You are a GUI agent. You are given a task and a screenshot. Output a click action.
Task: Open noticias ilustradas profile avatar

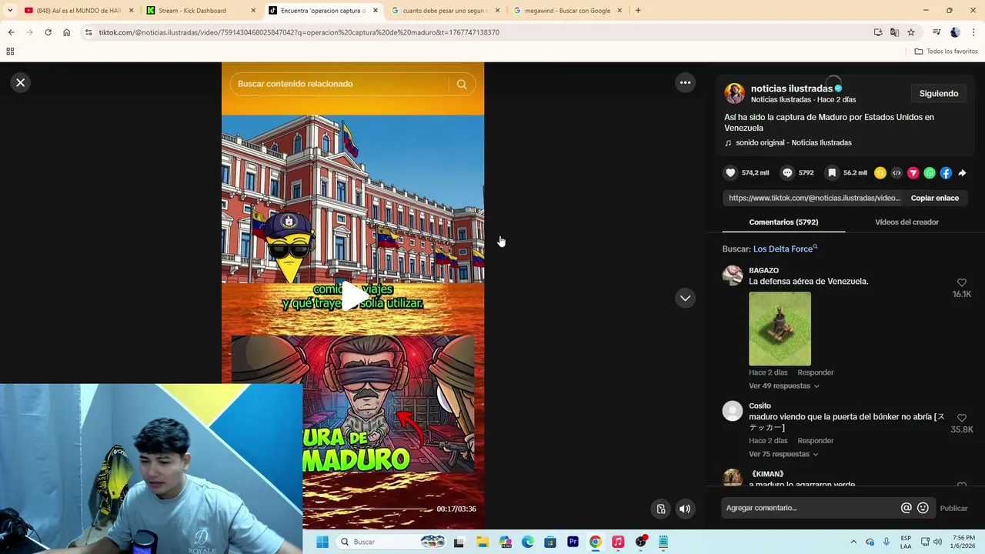click(x=734, y=93)
